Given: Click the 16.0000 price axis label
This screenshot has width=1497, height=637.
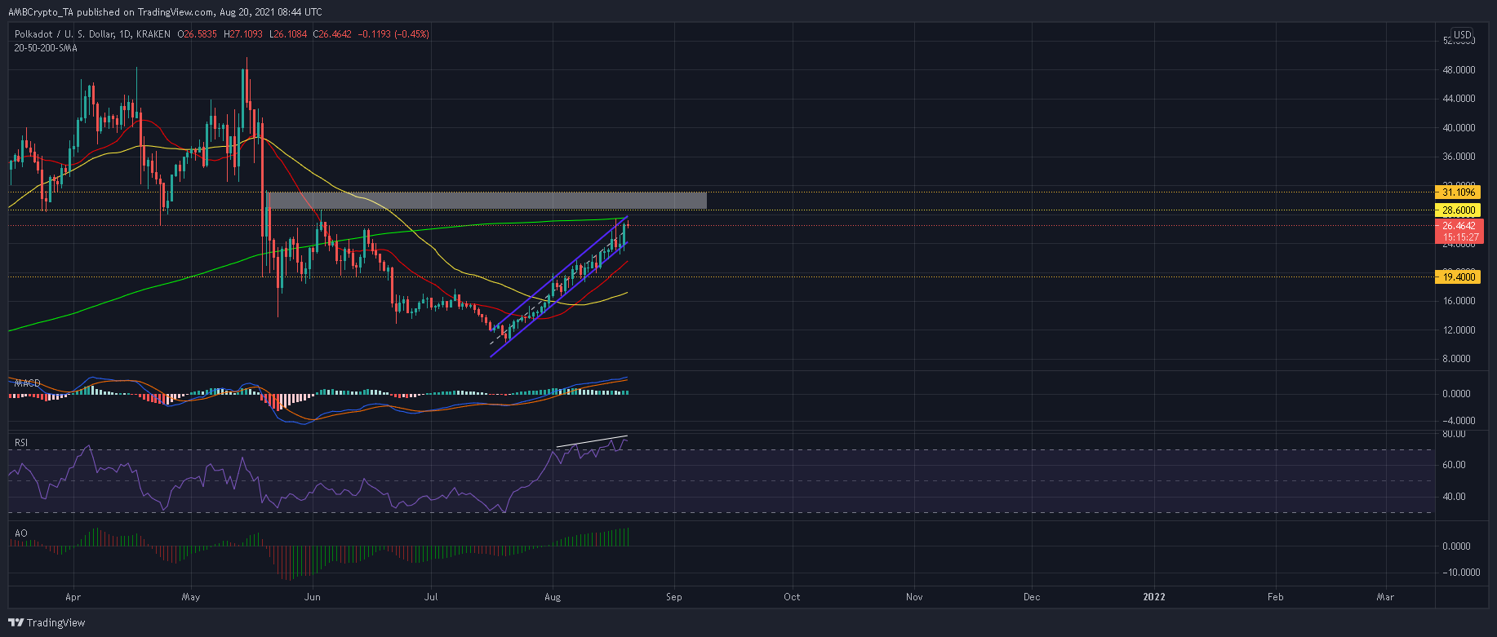Looking at the screenshot, I should click(x=1459, y=301).
